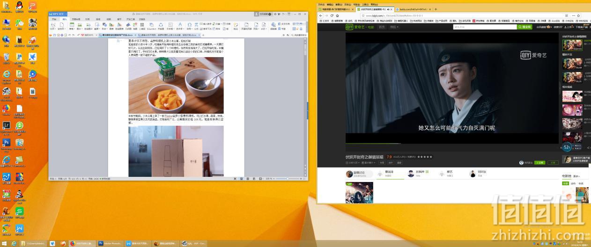Select the 视图 ribbon tab in WPS
Image resolution: width=591 pixels, height=247 pixels.
click(109, 19)
